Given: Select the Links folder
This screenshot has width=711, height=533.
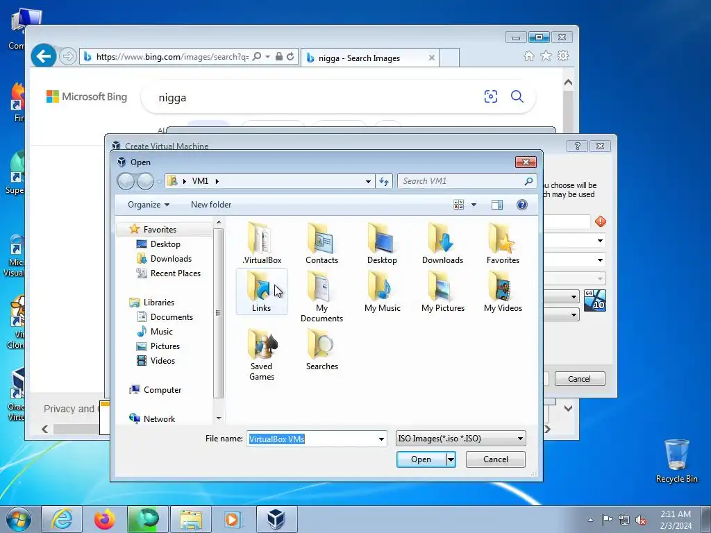Looking at the screenshot, I should pos(262,291).
